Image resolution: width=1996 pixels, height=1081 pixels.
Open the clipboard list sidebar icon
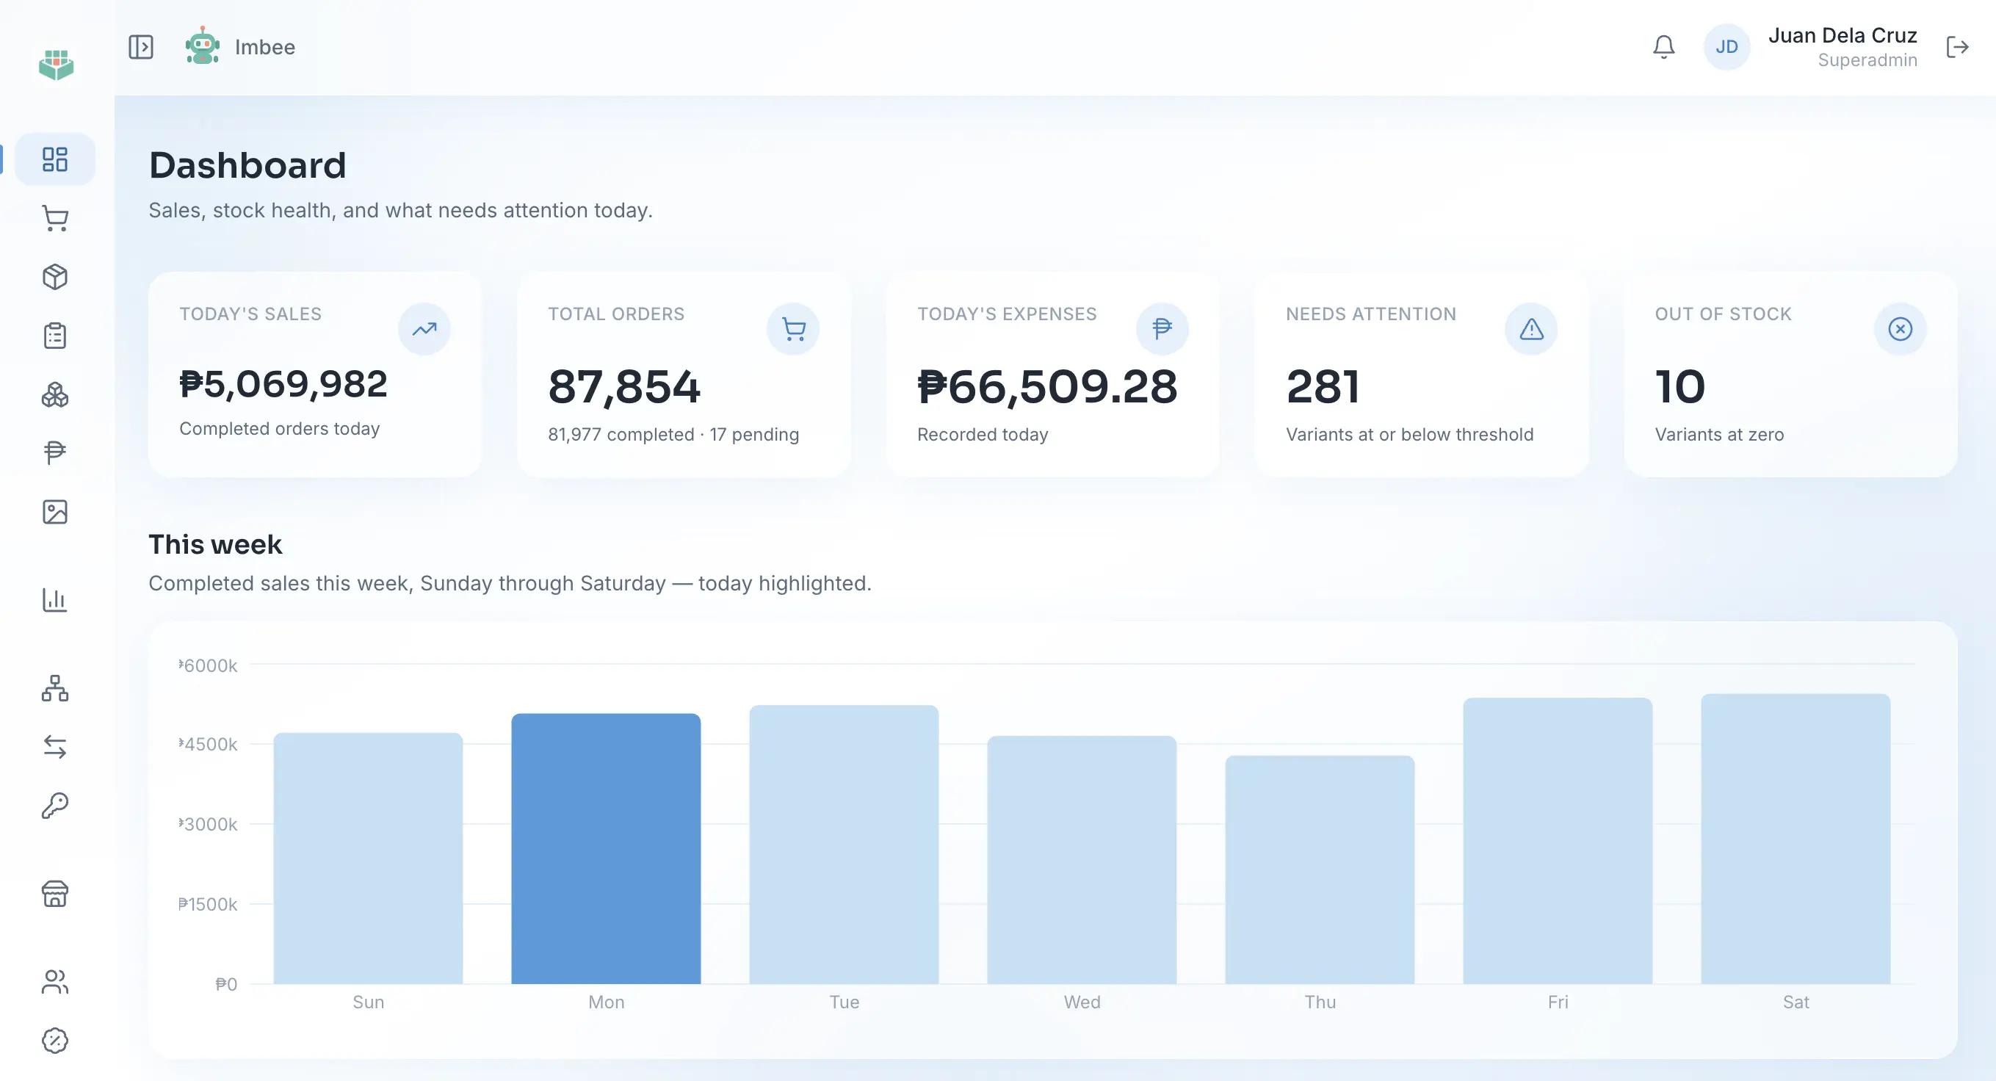point(55,336)
